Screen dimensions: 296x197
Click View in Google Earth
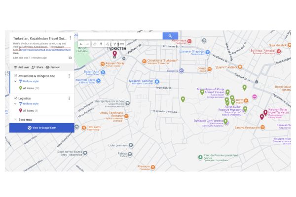click(x=42, y=128)
